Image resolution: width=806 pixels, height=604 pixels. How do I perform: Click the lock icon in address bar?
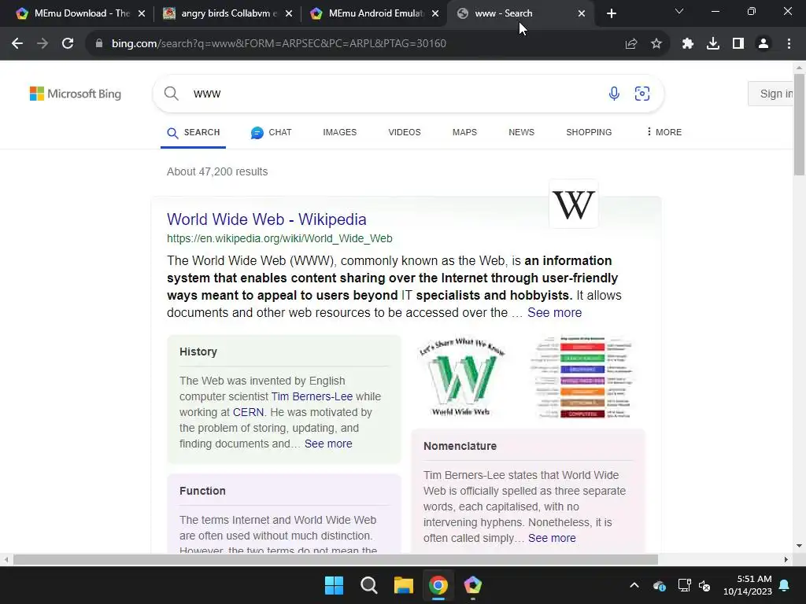[99, 43]
